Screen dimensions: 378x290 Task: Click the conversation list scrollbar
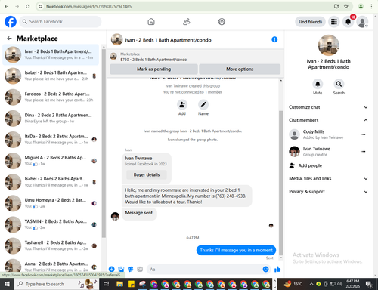pos(104,143)
